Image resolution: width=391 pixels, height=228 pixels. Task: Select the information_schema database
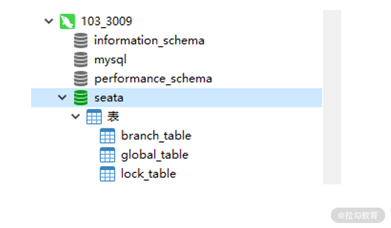point(149,40)
